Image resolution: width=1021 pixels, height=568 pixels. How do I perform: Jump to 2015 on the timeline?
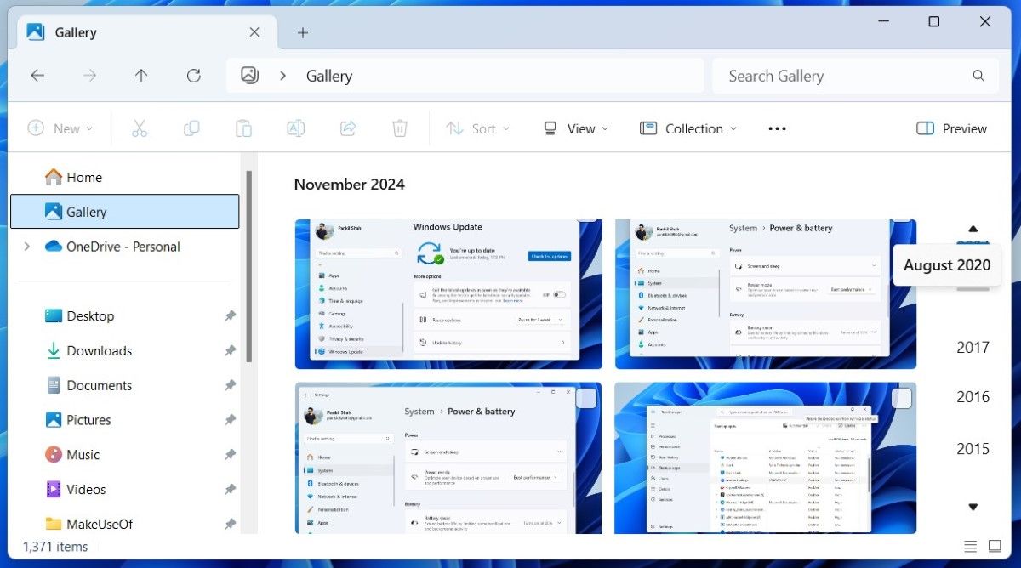pos(973,449)
